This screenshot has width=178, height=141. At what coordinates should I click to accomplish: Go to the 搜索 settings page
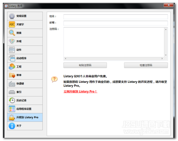(x=25, y=33)
